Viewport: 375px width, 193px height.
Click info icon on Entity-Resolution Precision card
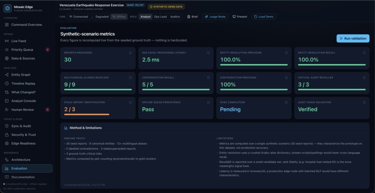click(286, 53)
